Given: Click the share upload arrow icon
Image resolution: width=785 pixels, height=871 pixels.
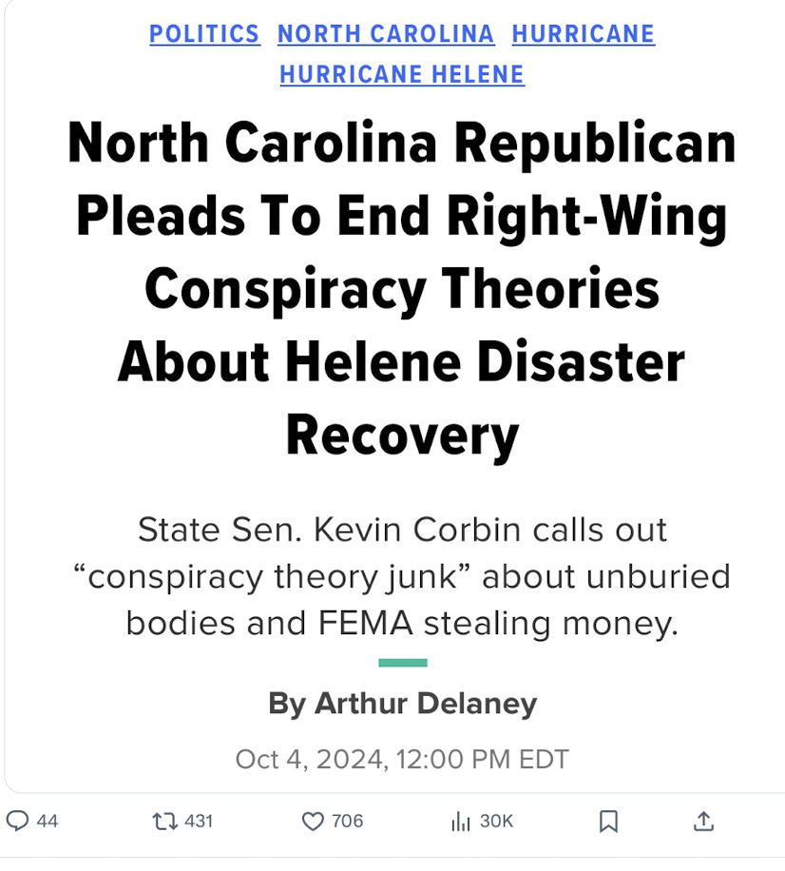Looking at the screenshot, I should pyautogui.click(x=703, y=821).
